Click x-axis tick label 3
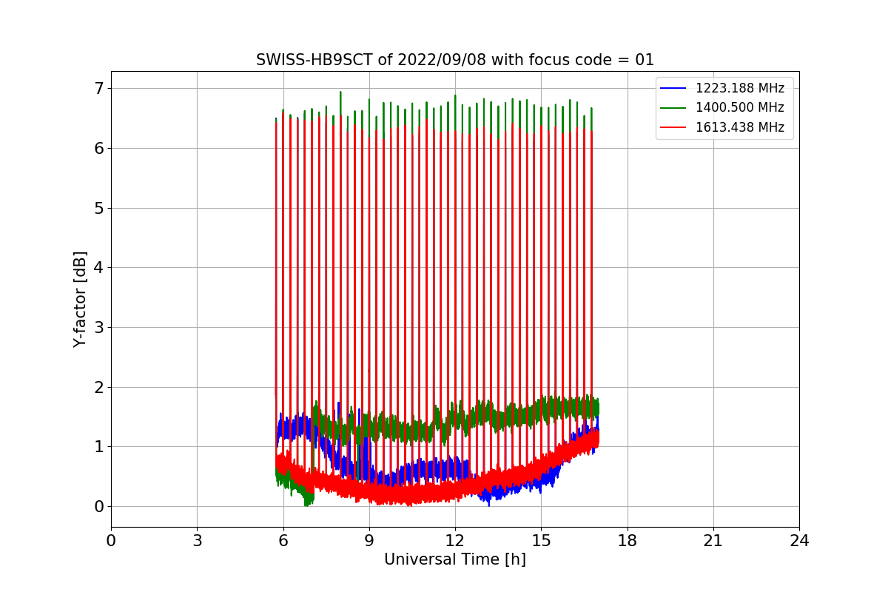This screenshot has width=888, height=592. 197,541
